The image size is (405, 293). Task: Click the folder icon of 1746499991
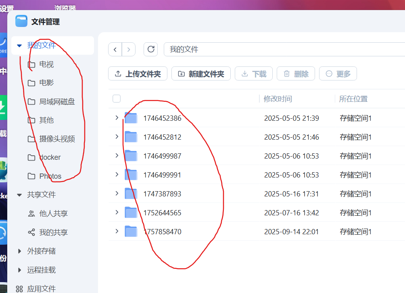coord(131,174)
